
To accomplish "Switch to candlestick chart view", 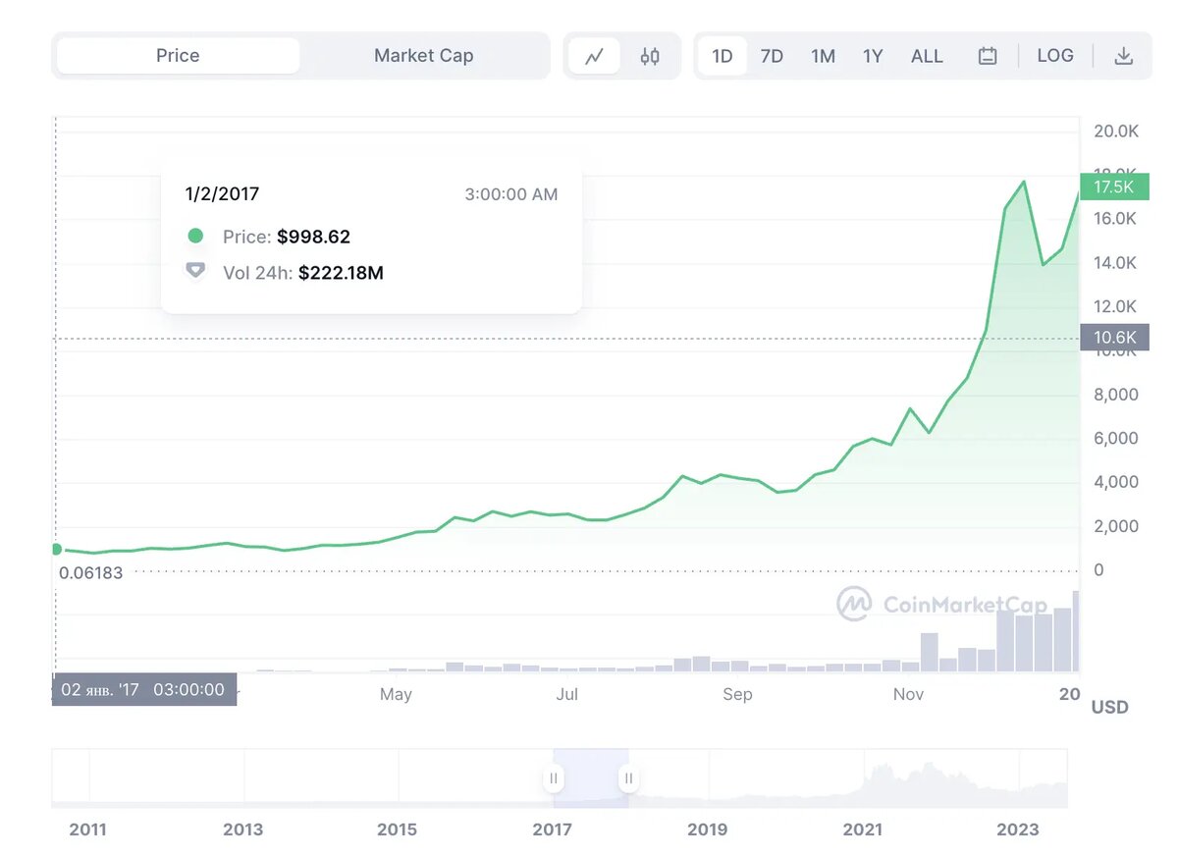I will [x=650, y=56].
